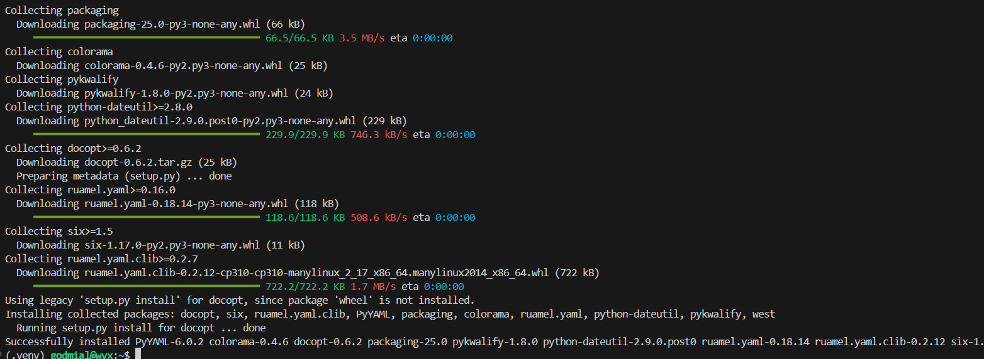The height and width of the screenshot is (359, 984).
Task: Click 'Collecting docopt>=0.6.2' line
Action: [73, 149]
